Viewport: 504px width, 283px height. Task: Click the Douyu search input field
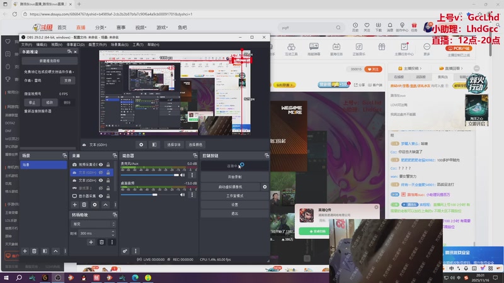[x=307, y=28]
